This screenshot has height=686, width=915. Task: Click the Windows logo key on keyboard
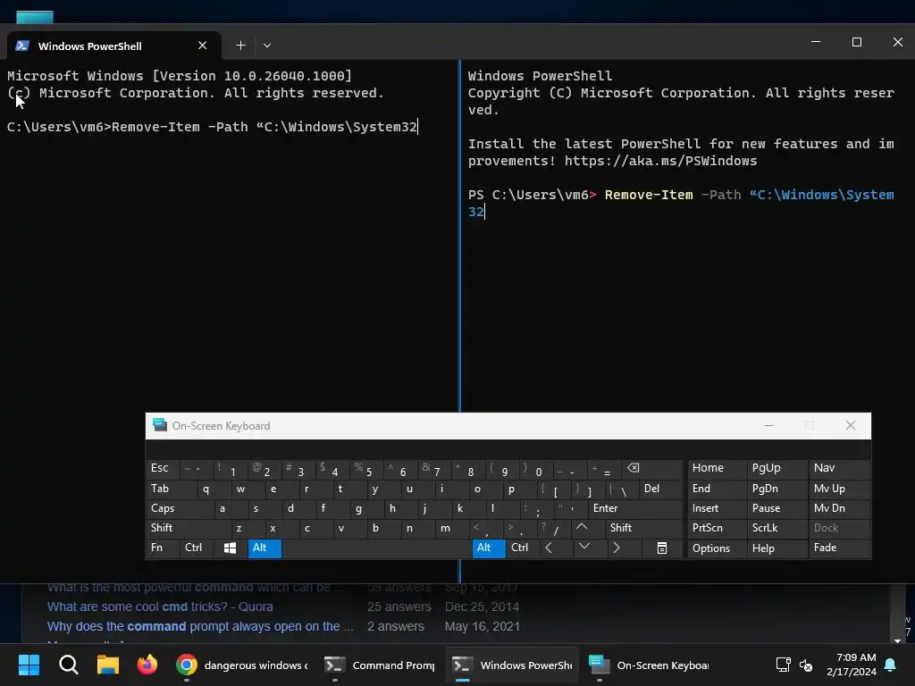coord(231,548)
